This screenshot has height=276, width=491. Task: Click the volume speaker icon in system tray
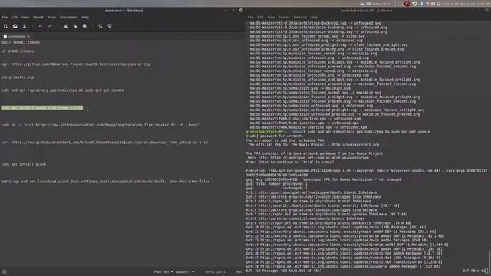click(x=433, y=3)
